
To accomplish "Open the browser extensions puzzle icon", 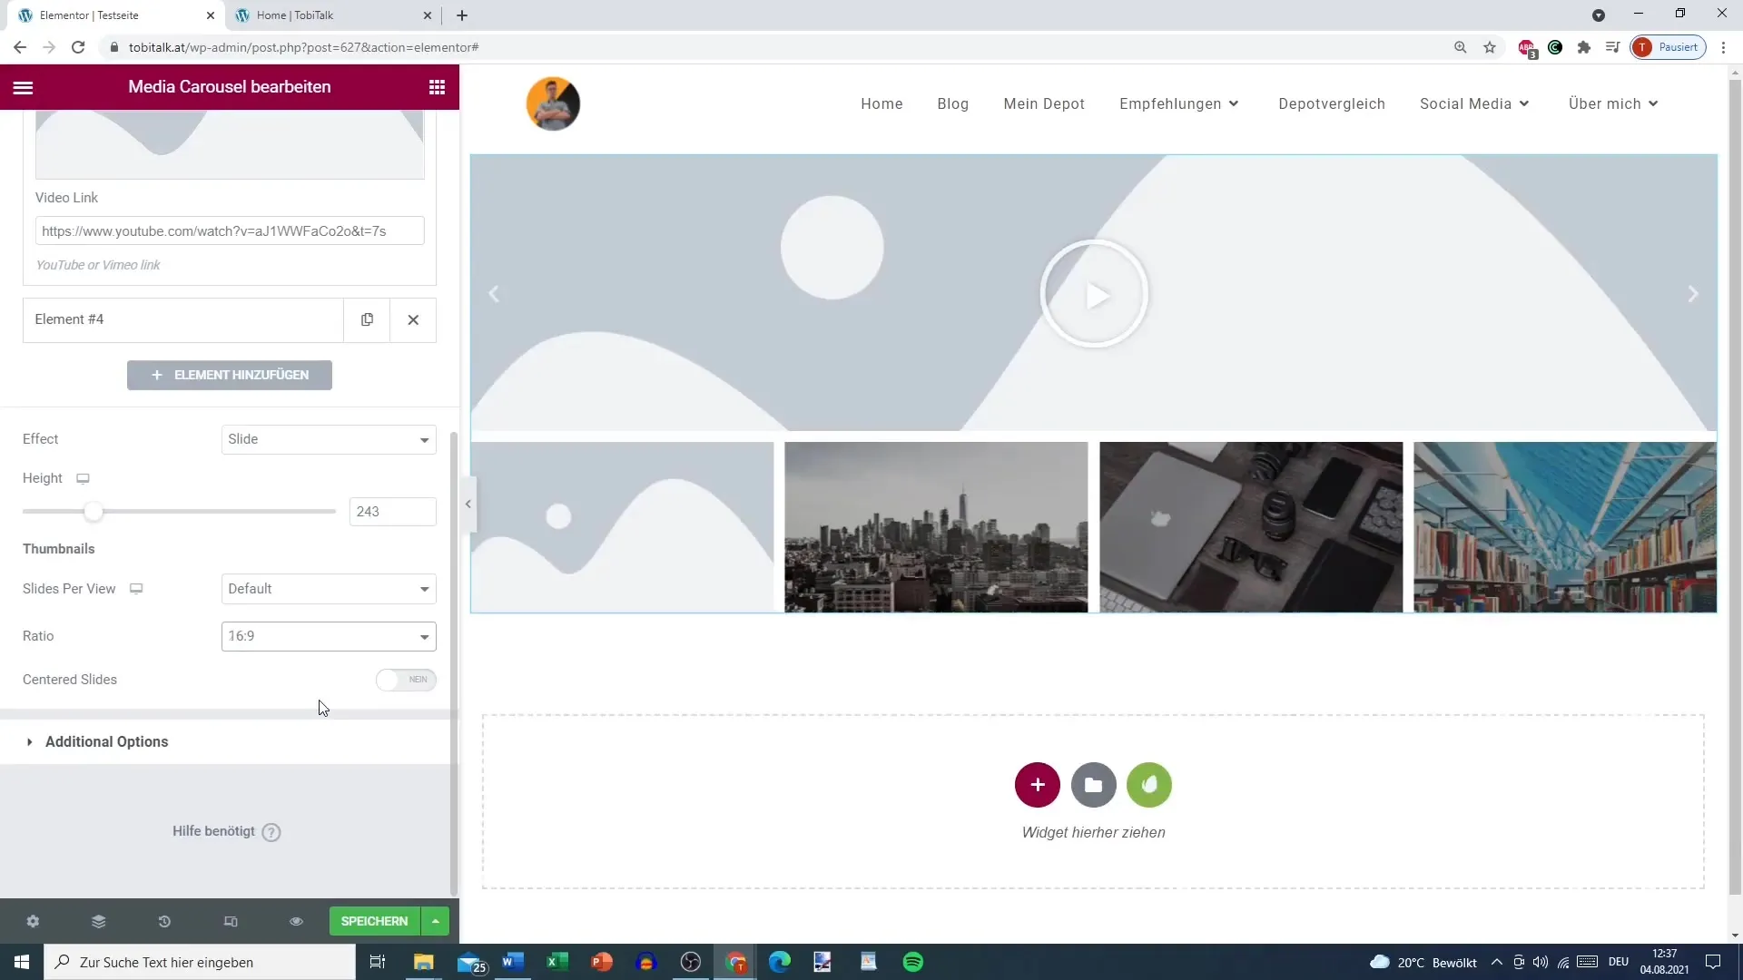I will click(x=1584, y=47).
